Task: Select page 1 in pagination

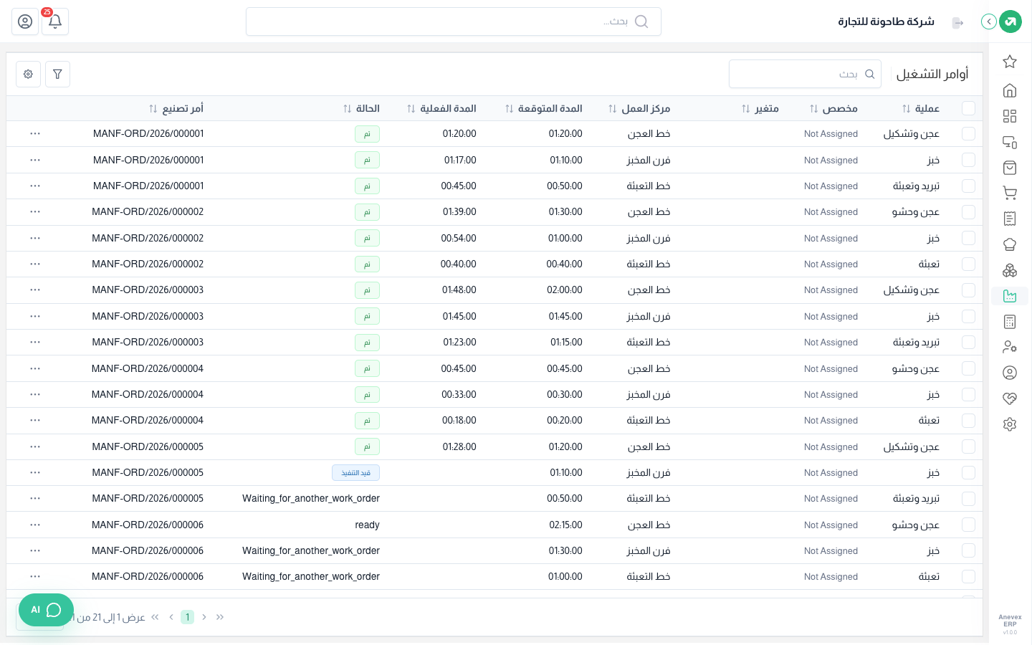Action: tap(187, 617)
